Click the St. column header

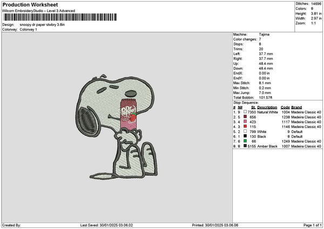click(254, 107)
